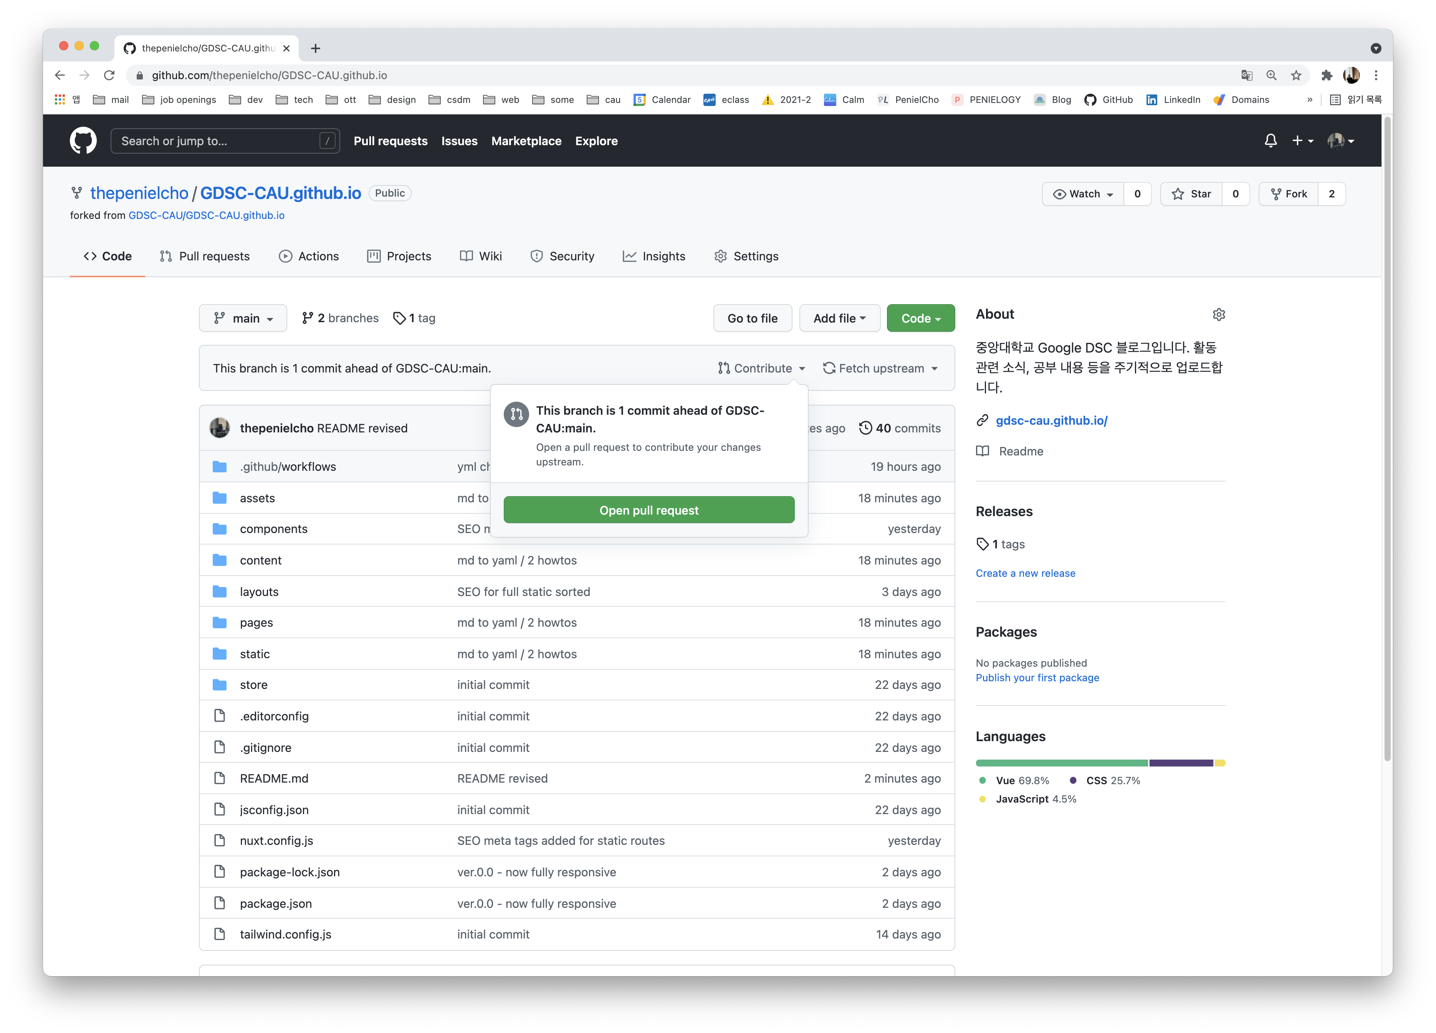1436x1033 pixels.
Task: Show more bookmarks chevron
Action: [x=1309, y=99]
